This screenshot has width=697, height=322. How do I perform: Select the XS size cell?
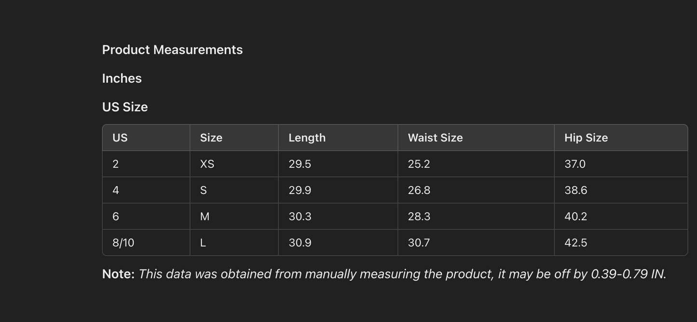point(207,164)
